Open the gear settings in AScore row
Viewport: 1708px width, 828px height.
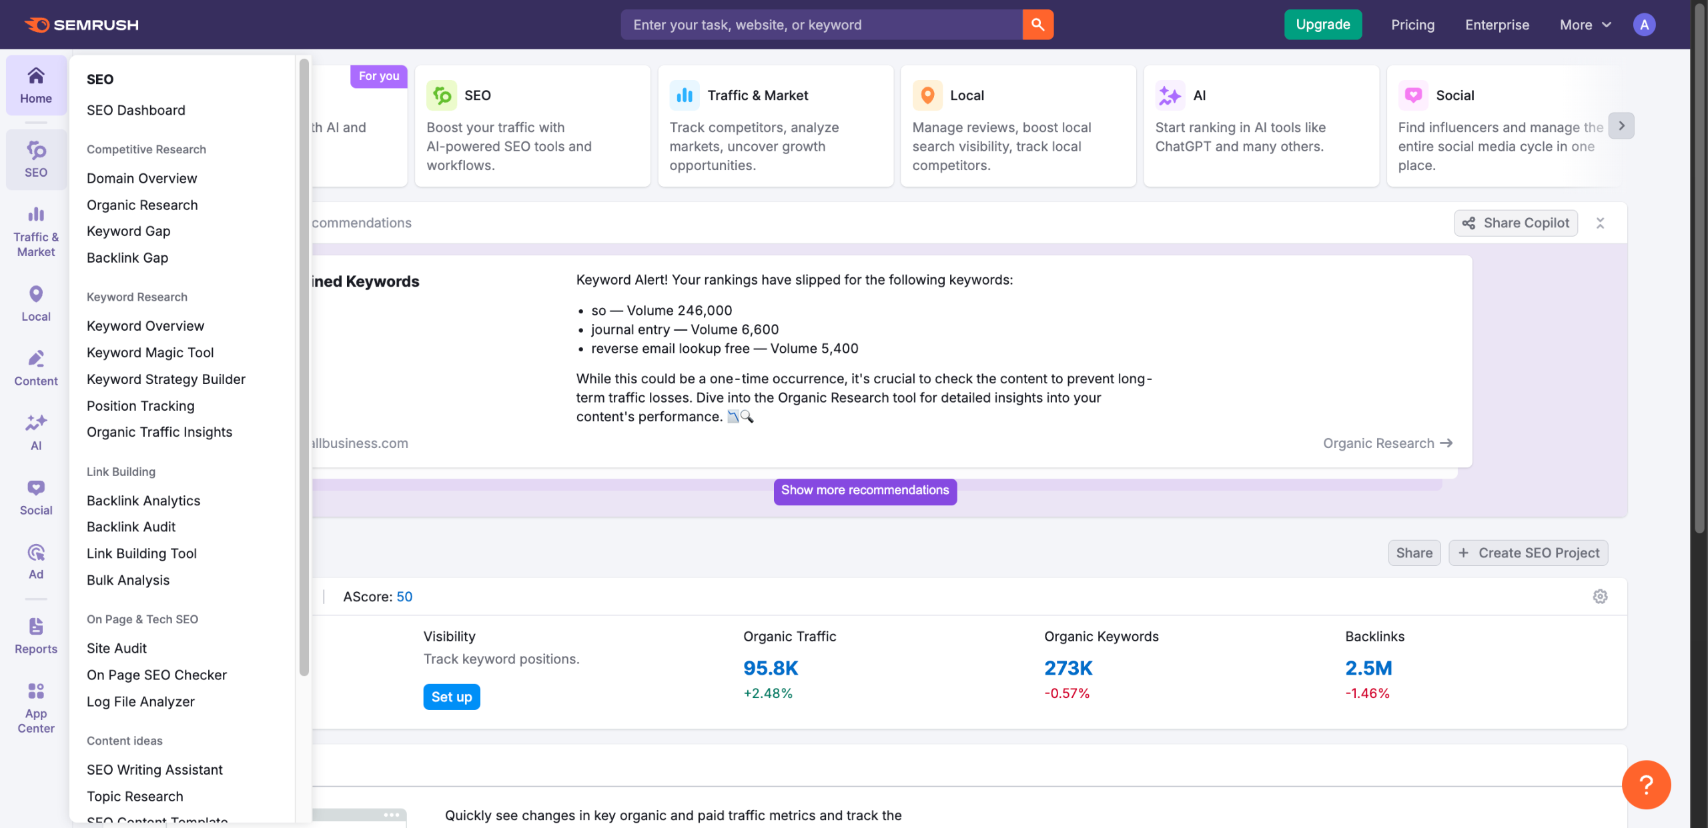point(1600,597)
